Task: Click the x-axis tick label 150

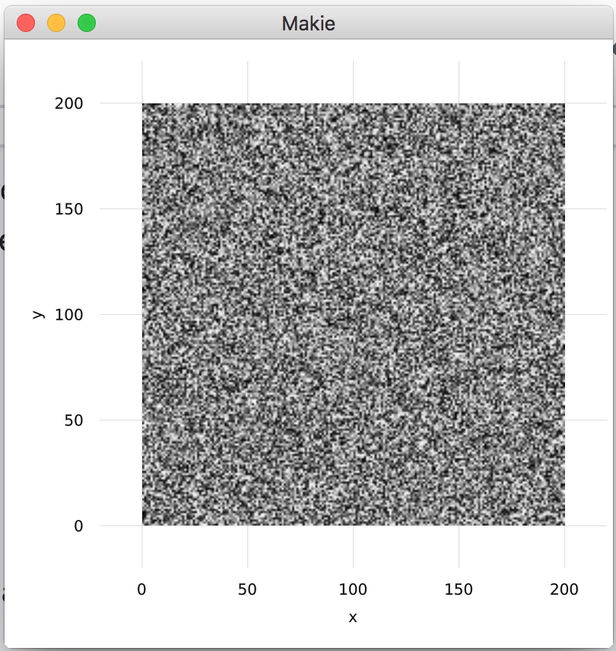Action: tap(459, 589)
